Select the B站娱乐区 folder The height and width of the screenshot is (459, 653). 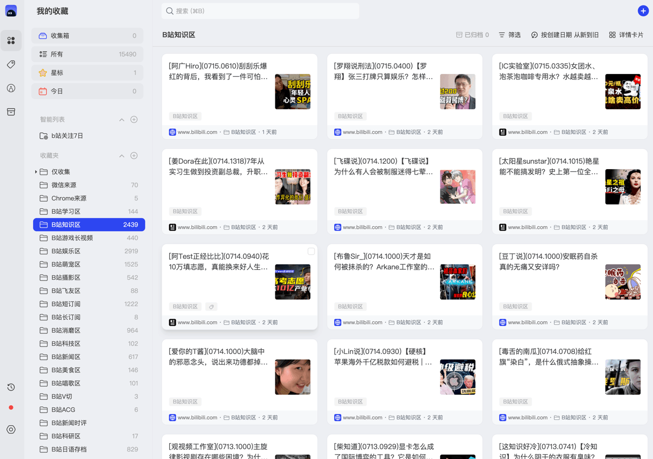click(89, 251)
